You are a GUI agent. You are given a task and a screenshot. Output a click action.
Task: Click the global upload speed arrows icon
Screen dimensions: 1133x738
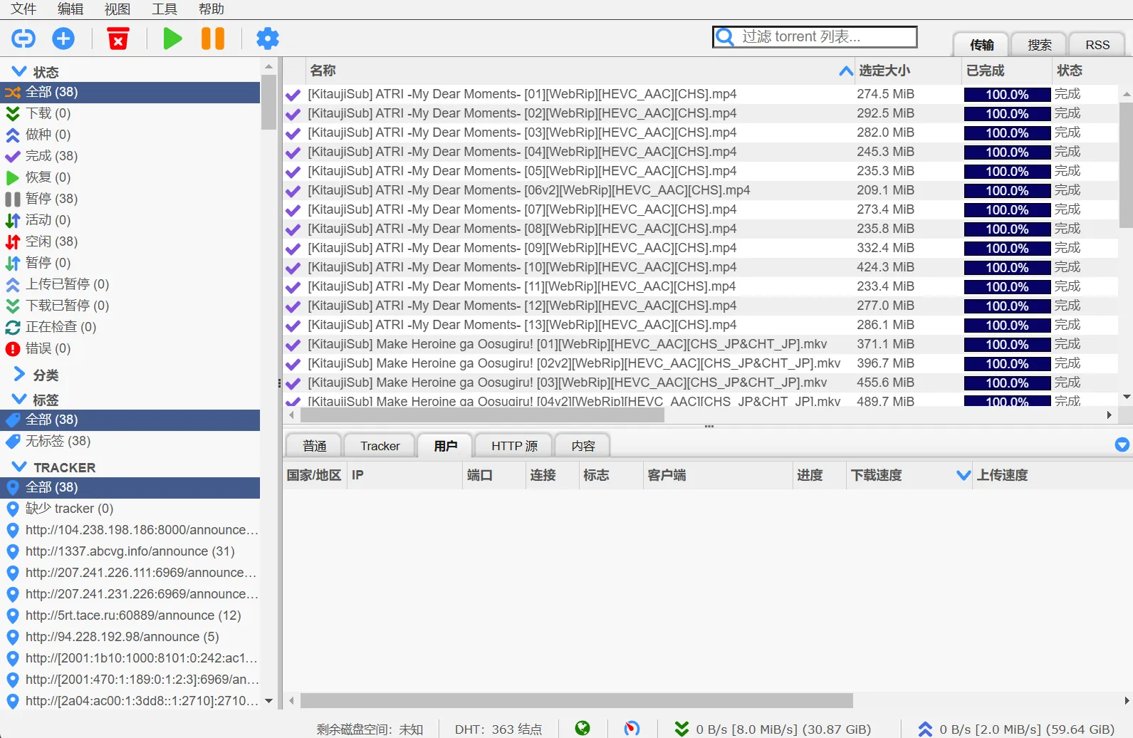tap(925, 729)
